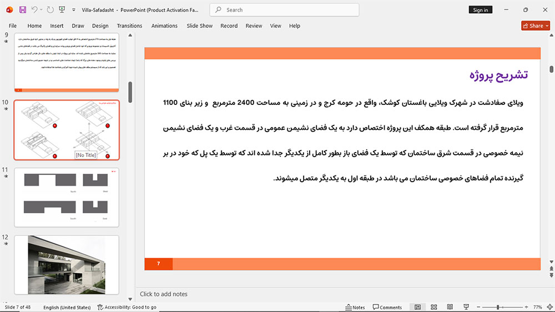Screen dimensions: 555x312
Task: Click the Save icon in quick access toolbar
Action: (23, 9)
